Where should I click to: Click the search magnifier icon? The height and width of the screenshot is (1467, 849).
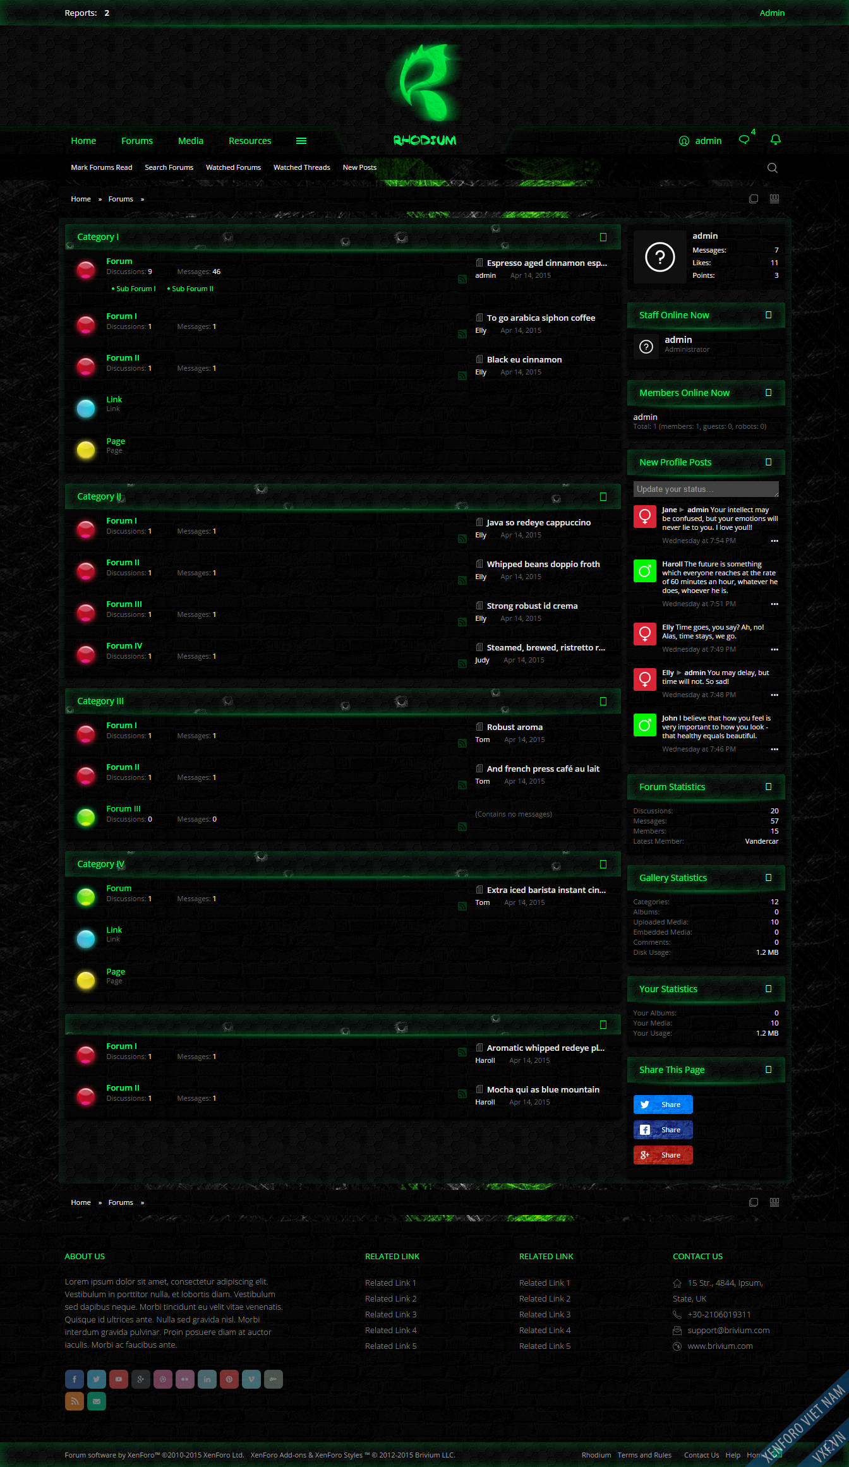(x=772, y=168)
